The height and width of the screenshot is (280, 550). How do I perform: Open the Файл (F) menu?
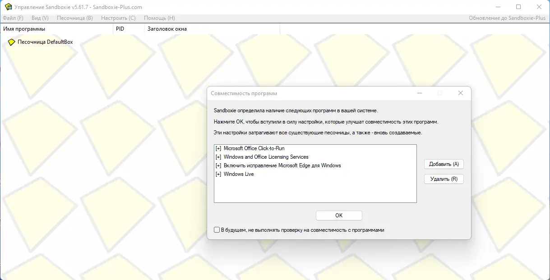tap(13, 18)
